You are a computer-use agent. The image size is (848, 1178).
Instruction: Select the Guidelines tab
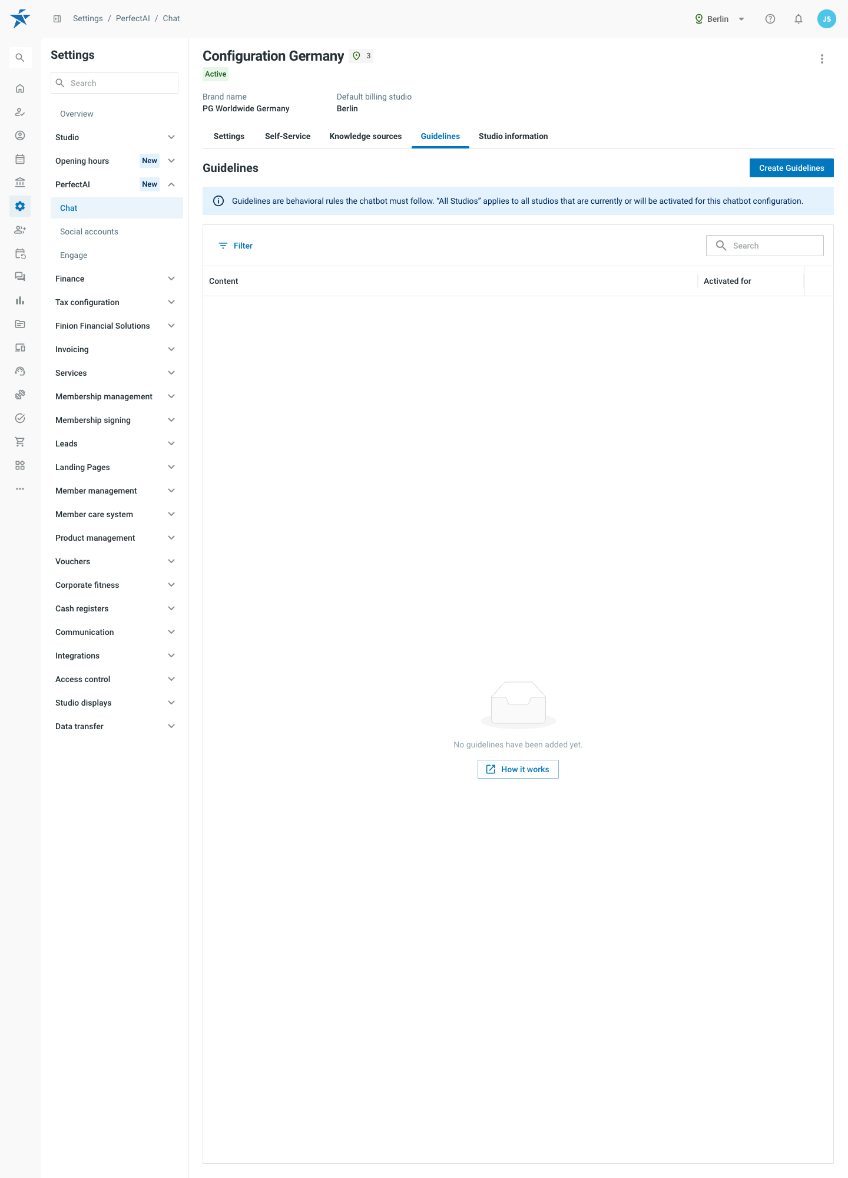point(440,136)
